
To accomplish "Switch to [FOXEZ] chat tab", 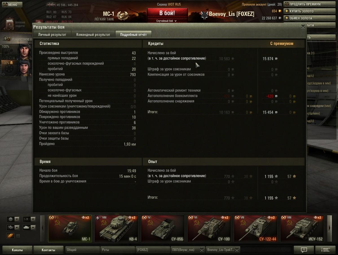I will pos(152,250).
